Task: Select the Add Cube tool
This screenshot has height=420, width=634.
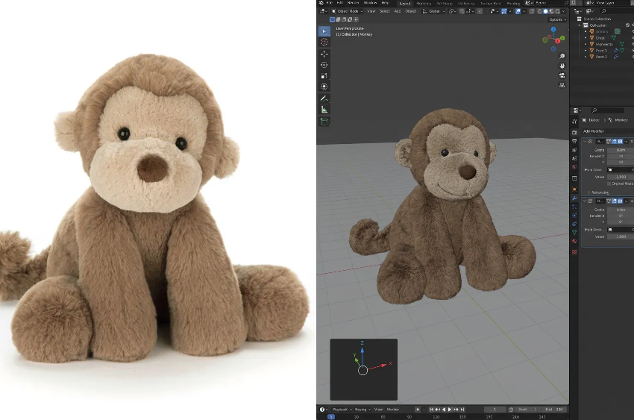Action: click(324, 121)
